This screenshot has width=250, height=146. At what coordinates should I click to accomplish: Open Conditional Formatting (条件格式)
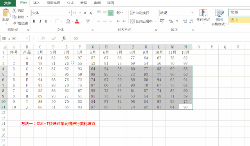point(203,17)
